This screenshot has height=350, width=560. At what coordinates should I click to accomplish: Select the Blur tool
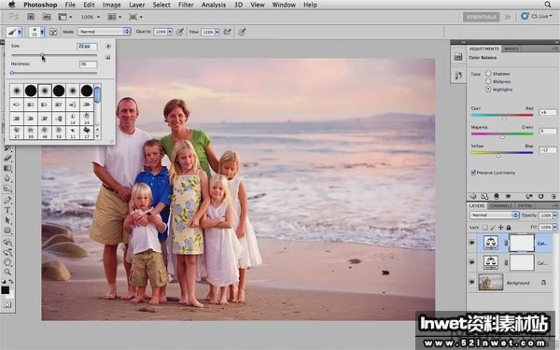point(7,178)
